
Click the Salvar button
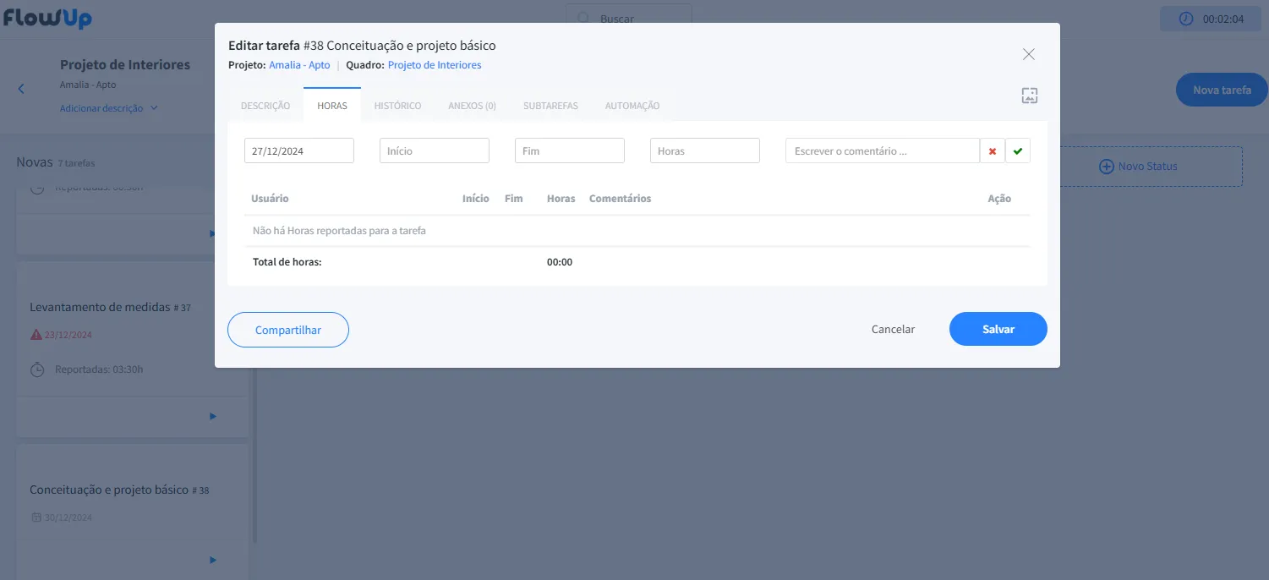click(998, 330)
